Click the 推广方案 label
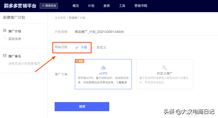Screen dimensions: 218x118 [61, 74]
